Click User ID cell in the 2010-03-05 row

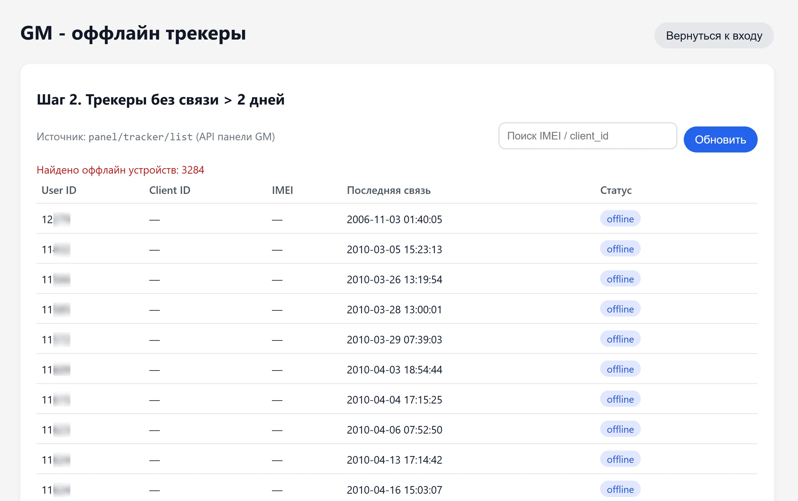(56, 249)
